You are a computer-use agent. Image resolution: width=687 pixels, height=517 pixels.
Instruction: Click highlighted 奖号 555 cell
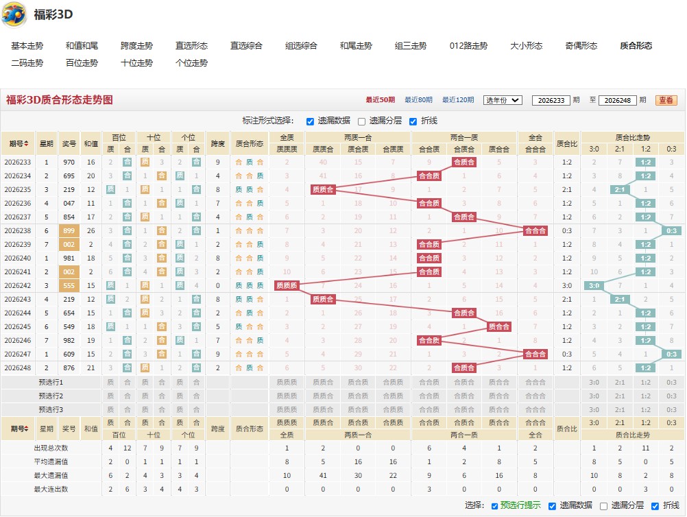pyautogui.click(x=69, y=286)
